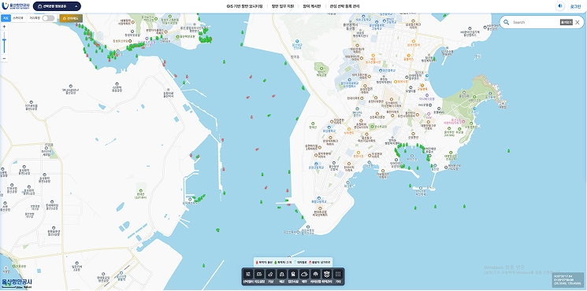Click into the Search input field
Viewport: 587px width, 291px height.
(x=535, y=22)
